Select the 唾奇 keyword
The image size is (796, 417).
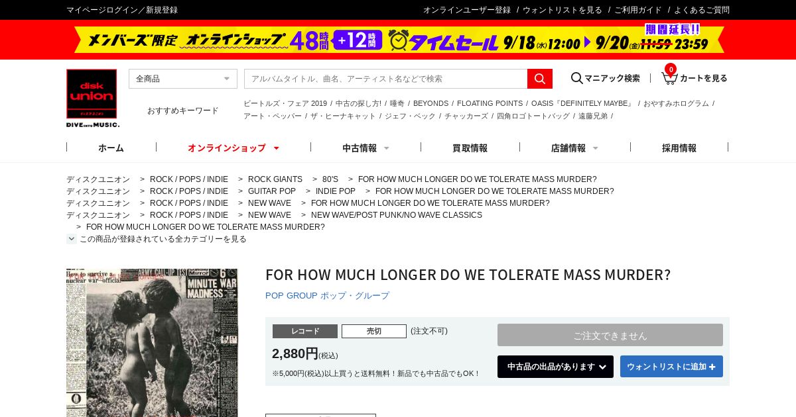tap(397, 103)
